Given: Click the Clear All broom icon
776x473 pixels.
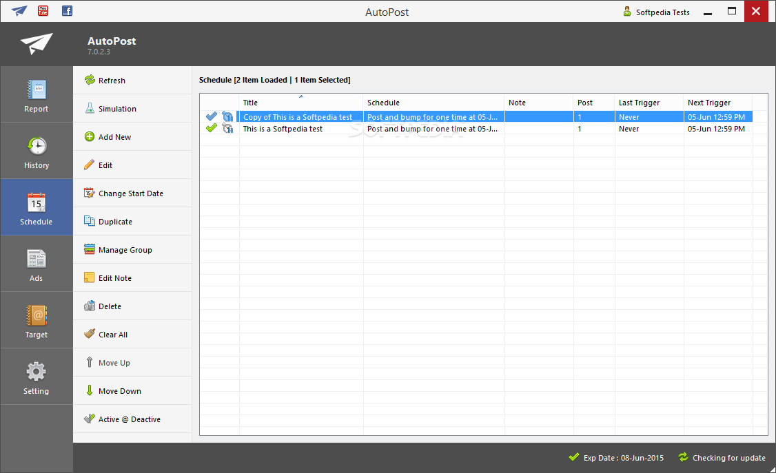Looking at the screenshot, I should [x=89, y=334].
